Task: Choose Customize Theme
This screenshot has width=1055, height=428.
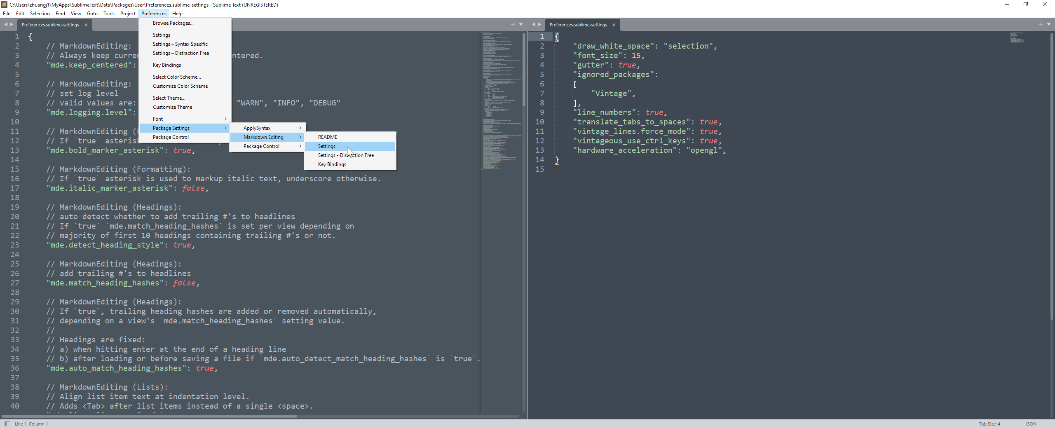Action: [185, 107]
